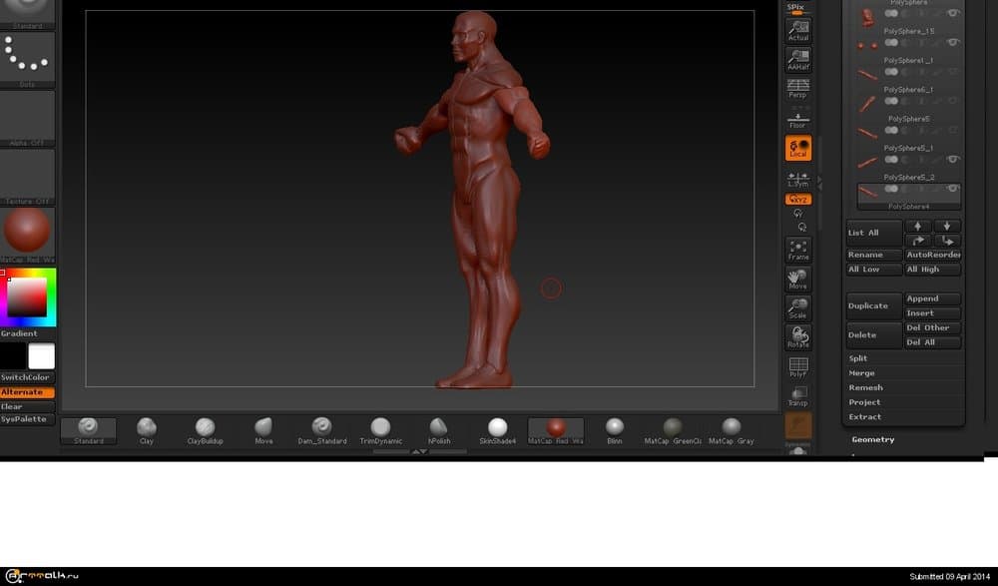The image size is (998, 586).
Task: Pick the TrimDynamic brush
Action: 380,429
